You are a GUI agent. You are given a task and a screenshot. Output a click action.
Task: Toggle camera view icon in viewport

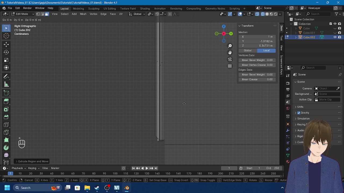pos(230,59)
